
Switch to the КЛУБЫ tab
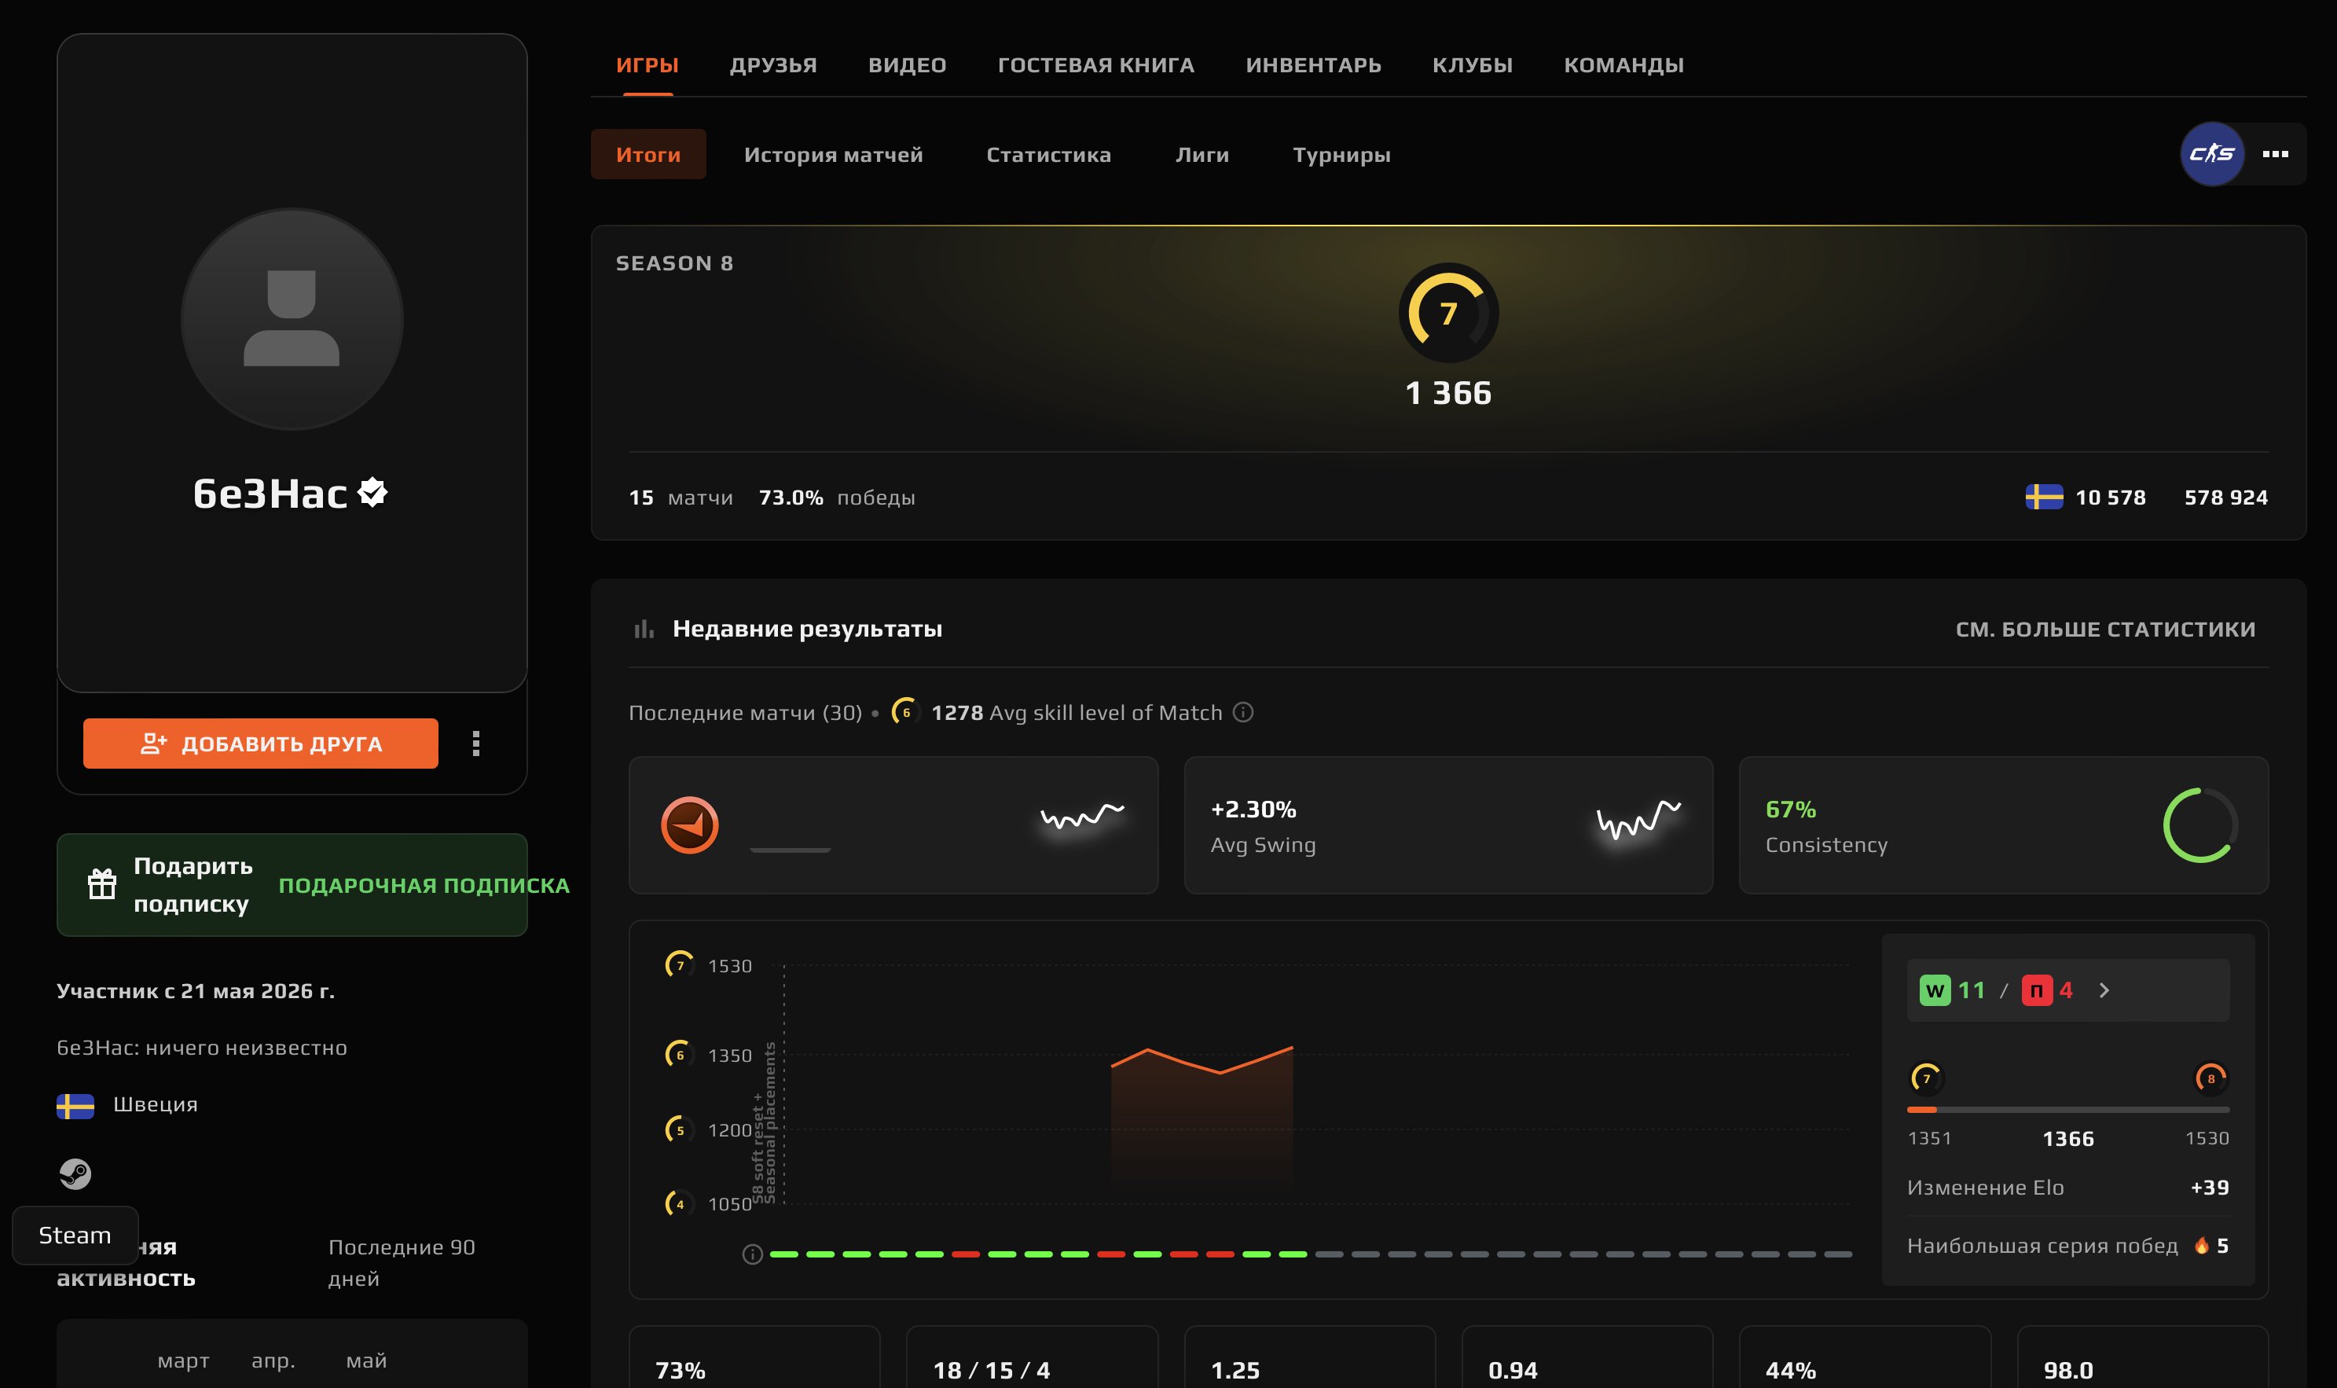tap(1472, 65)
